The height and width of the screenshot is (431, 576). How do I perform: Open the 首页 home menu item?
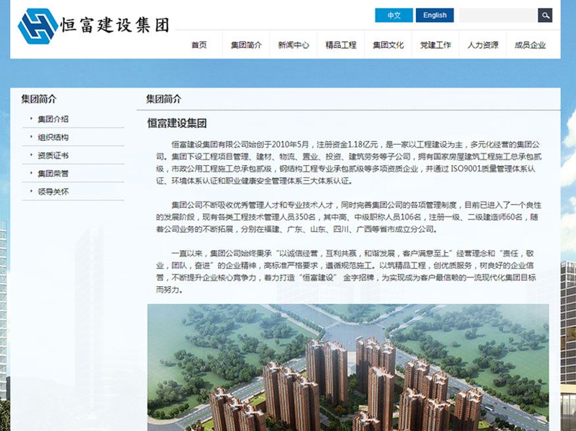click(199, 45)
